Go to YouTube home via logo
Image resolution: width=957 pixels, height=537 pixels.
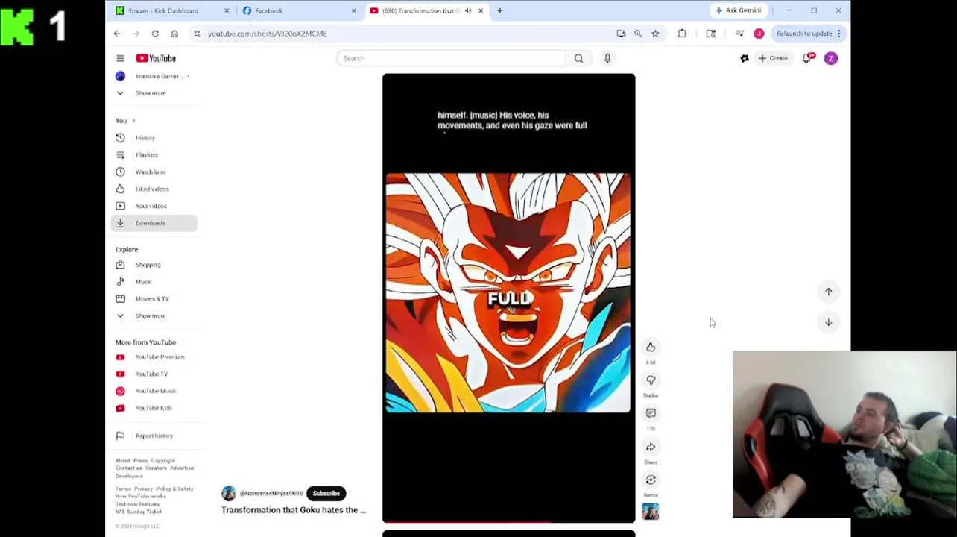[x=156, y=58]
